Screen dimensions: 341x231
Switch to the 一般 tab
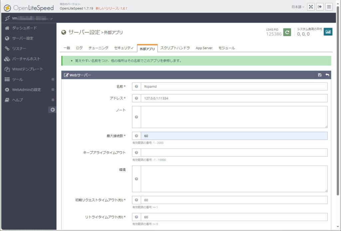click(x=67, y=48)
